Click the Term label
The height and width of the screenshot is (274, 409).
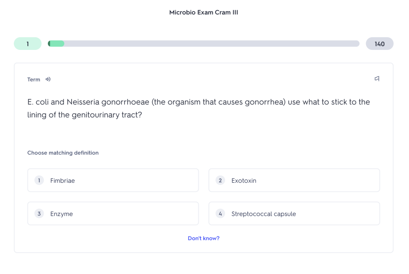34,79
